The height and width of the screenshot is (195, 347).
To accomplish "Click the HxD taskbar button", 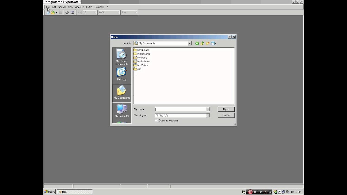I will click(x=75, y=192).
